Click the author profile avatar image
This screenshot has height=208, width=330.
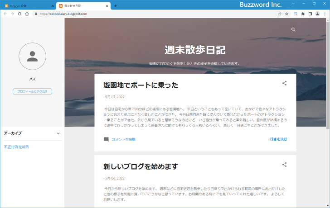click(33, 56)
